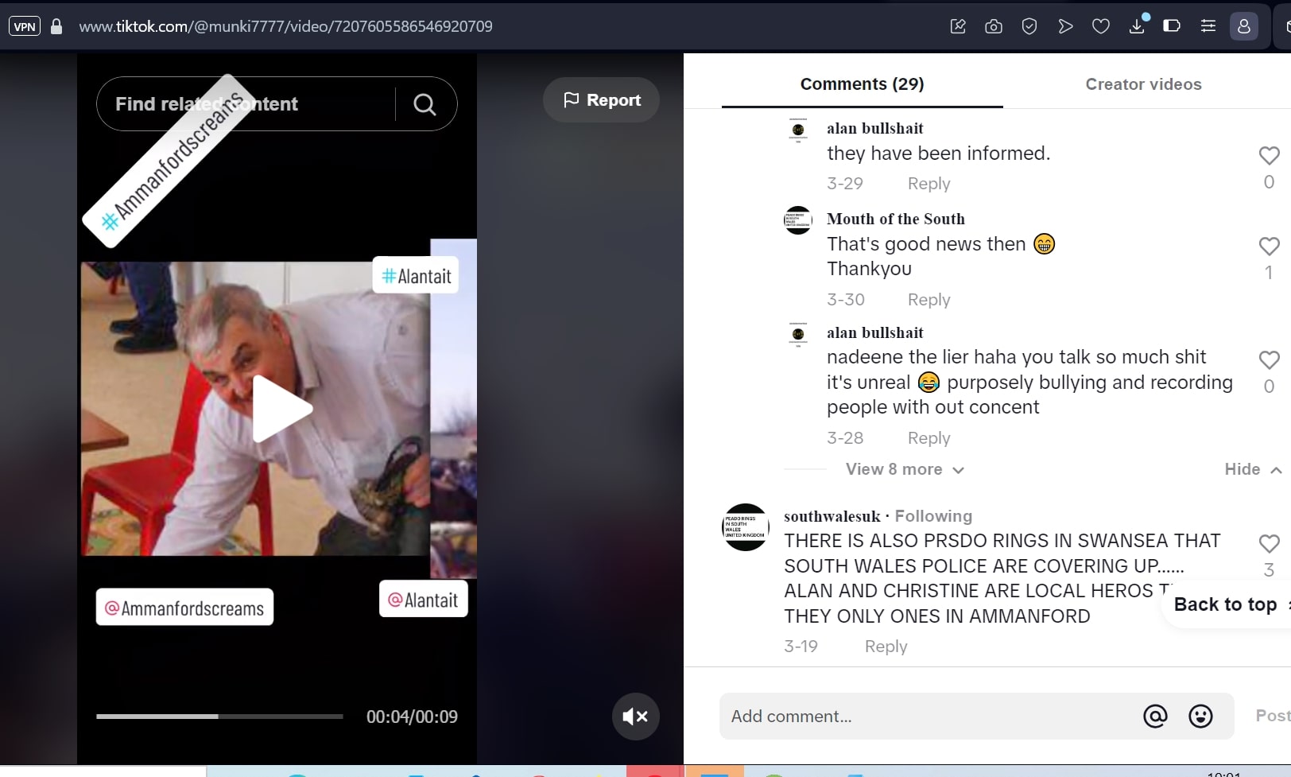Click the Add comment text field
Viewport: 1291px width, 777px height.
coord(930,717)
